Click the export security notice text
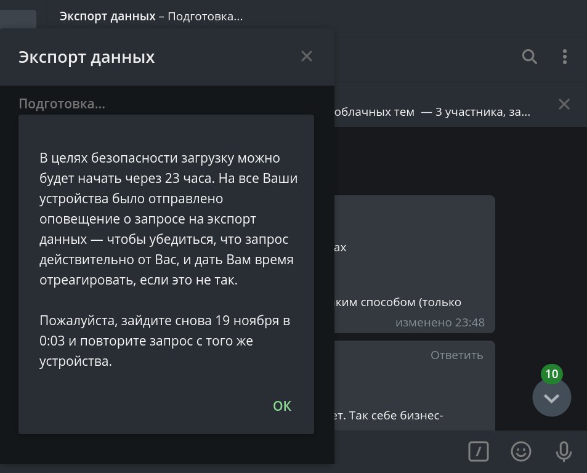587x473 pixels. pyautogui.click(x=169, y=219)
